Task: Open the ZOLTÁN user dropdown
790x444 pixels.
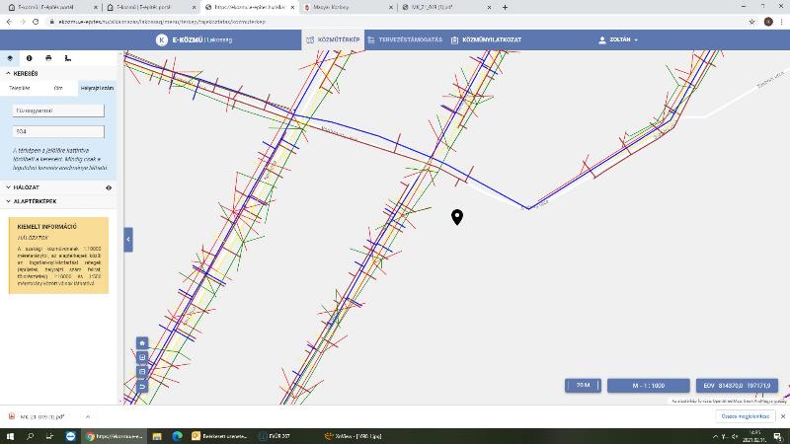Action: 618,39
